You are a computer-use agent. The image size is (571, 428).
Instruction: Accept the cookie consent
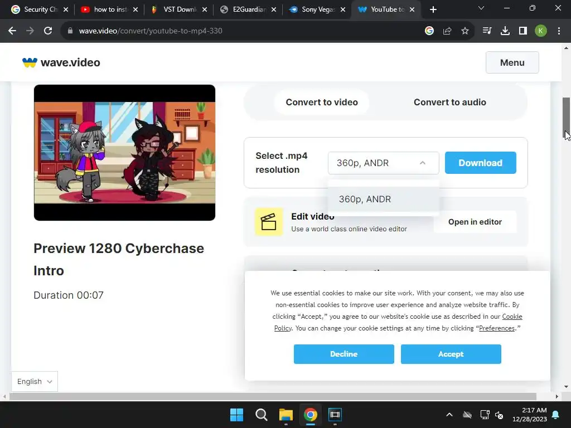point(451,354)
